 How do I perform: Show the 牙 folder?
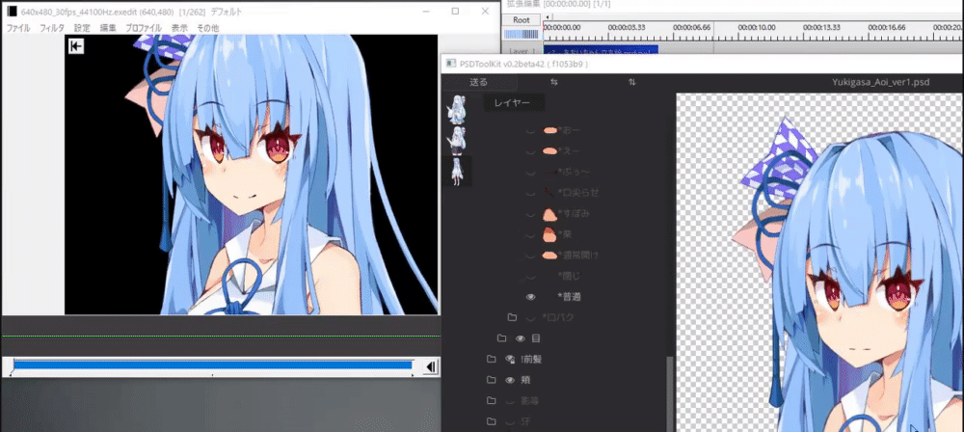click(x=509, y=422)
